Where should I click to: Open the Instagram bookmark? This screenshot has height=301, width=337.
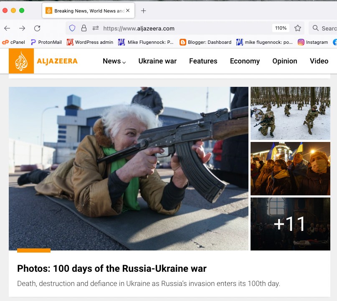(313, 42)
